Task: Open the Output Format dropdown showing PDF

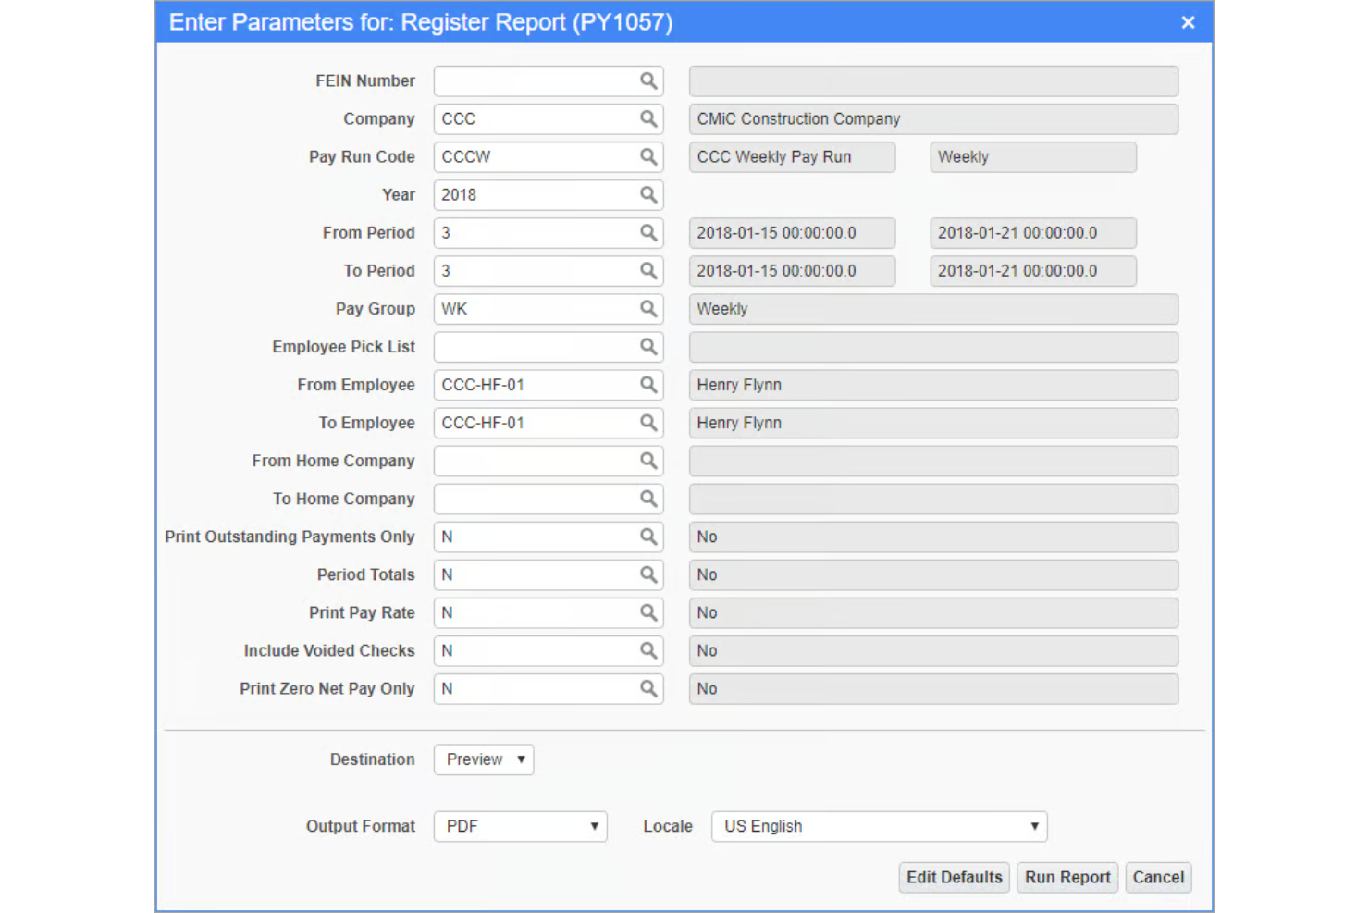Action: point(520,826)
